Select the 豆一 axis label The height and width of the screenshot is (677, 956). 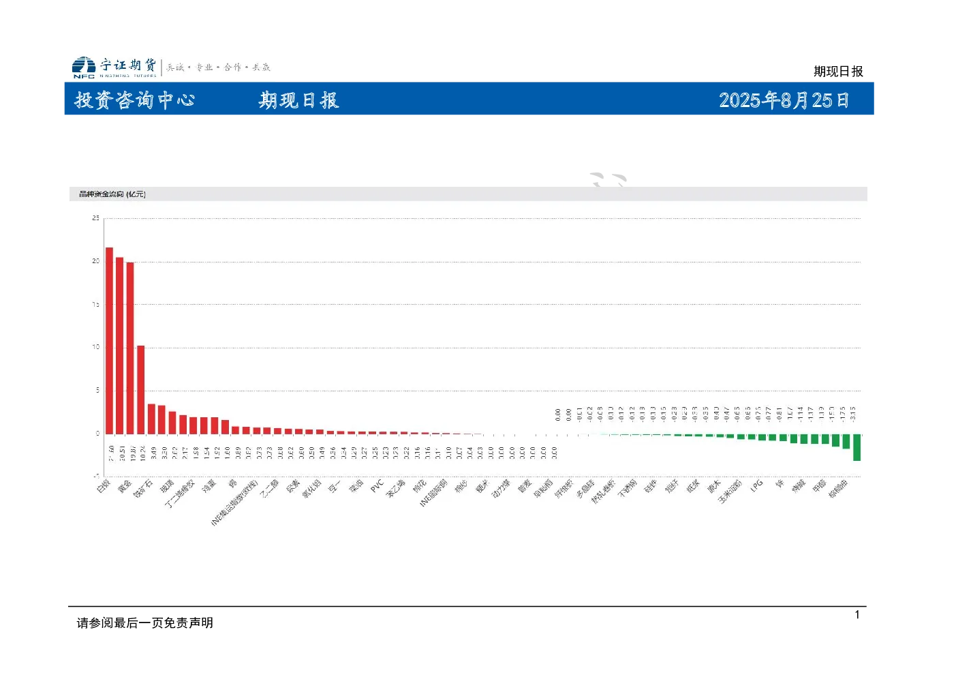335,486
